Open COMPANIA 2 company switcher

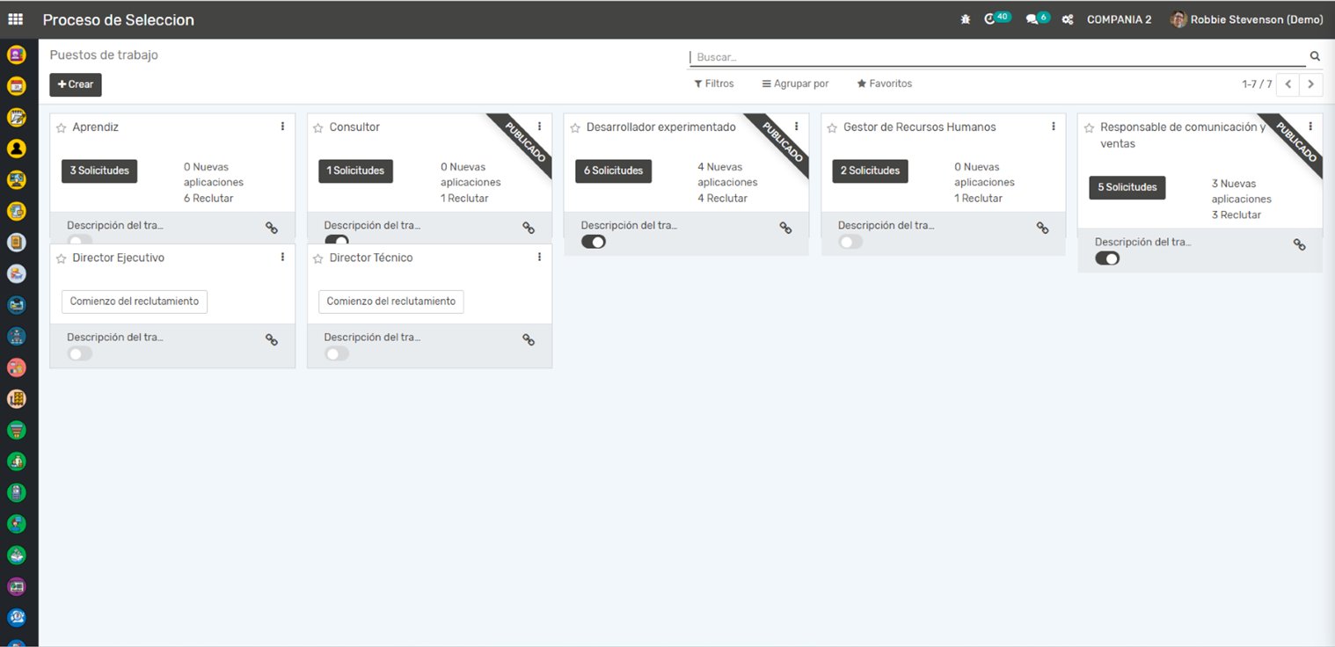(1119, 19)
